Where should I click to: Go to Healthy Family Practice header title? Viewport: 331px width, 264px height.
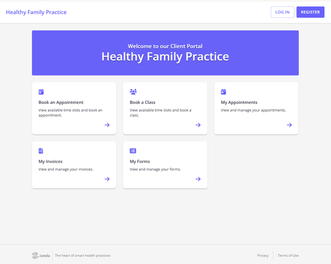tap(36, 12)
